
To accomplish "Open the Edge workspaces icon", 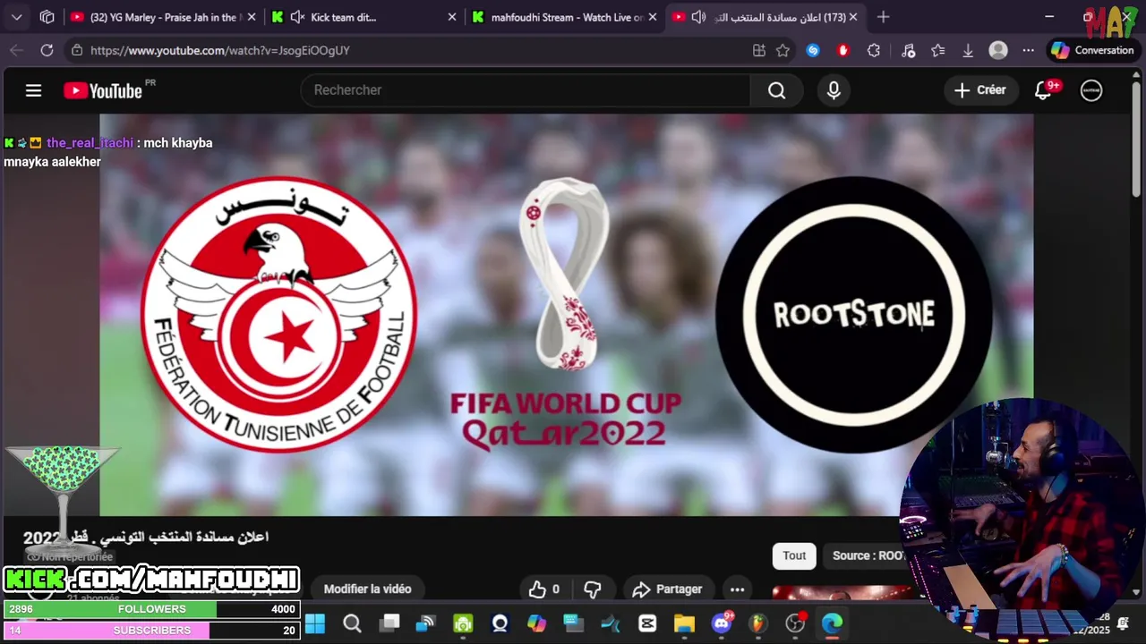I will point(47,17).
